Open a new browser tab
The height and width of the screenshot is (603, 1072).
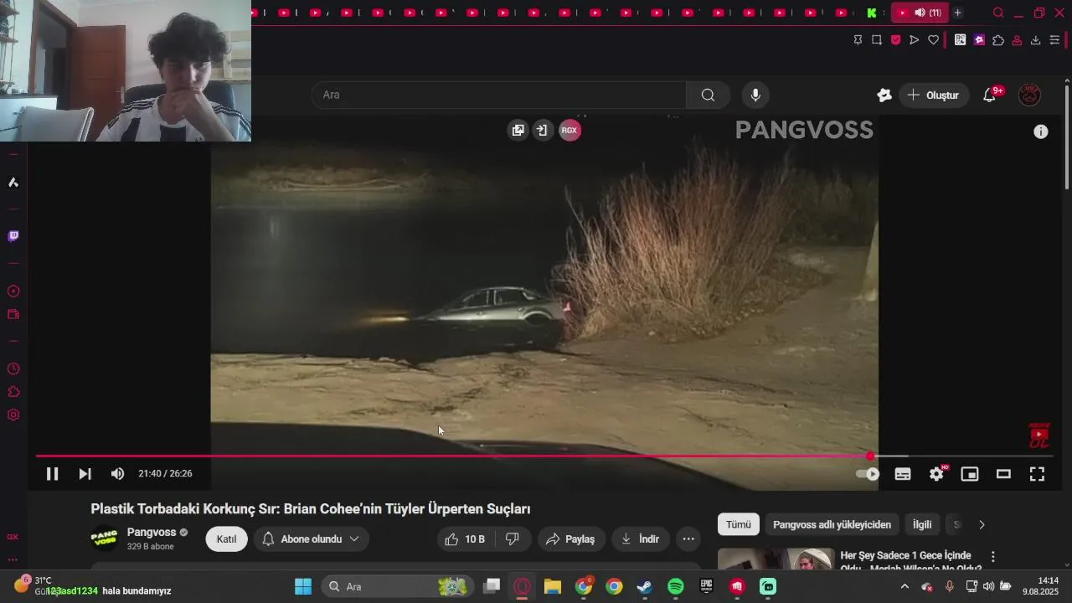click(957, 13)
